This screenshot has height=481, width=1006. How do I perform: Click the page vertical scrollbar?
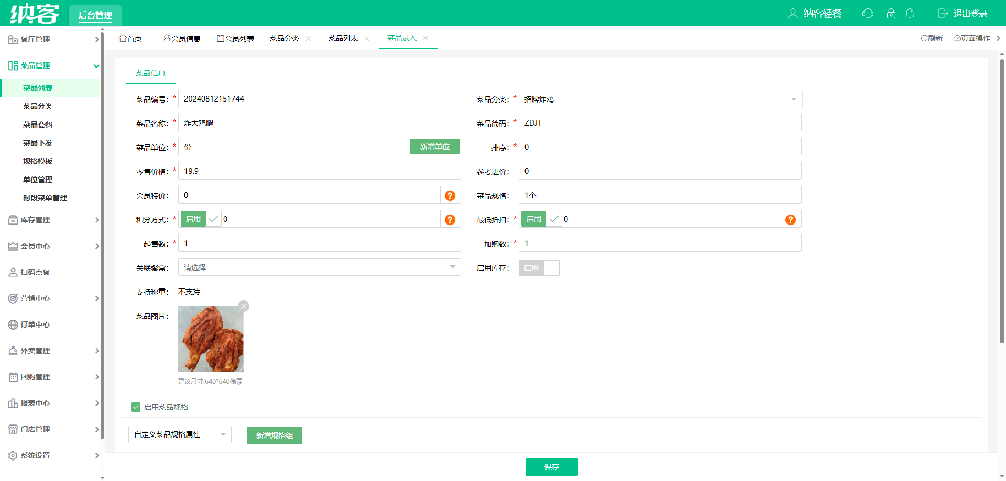pos(1002,201)
